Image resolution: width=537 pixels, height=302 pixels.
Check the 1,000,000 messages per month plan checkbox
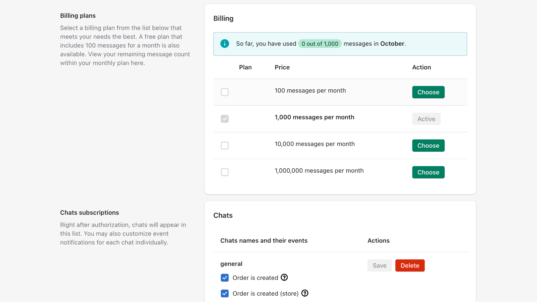[x=225, y=172]
